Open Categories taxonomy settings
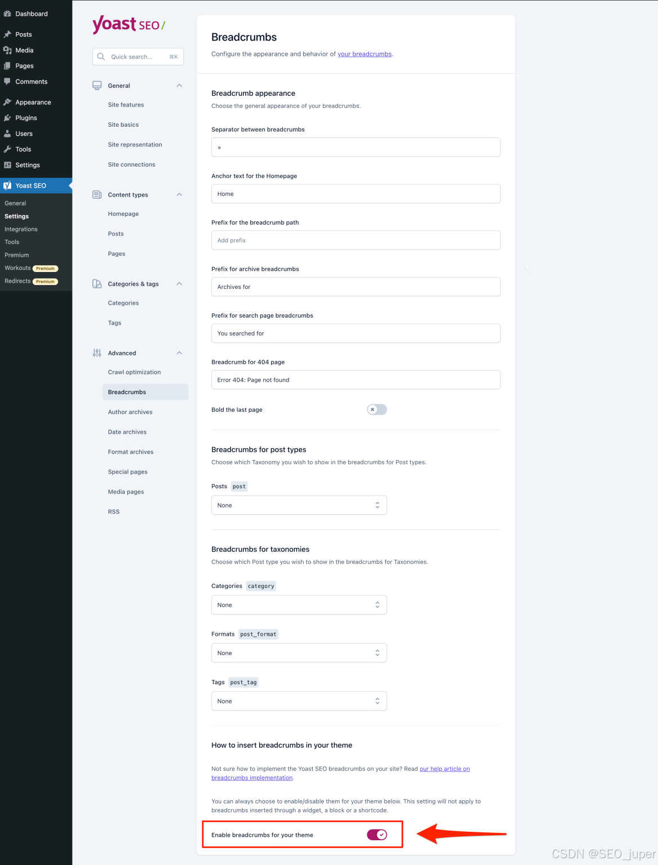The image size is (658, 865). point(123,303)
